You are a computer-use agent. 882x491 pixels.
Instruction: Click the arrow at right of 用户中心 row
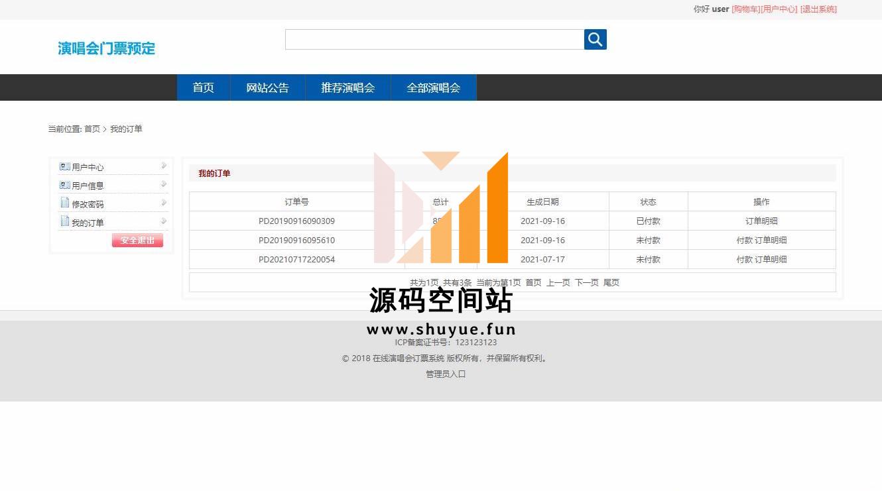(x=164, y=166)
